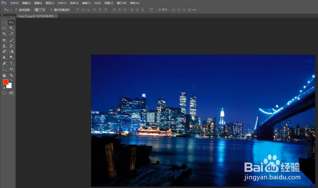Click auto-align layers icon
318x188 pixels.
[151, 10]
